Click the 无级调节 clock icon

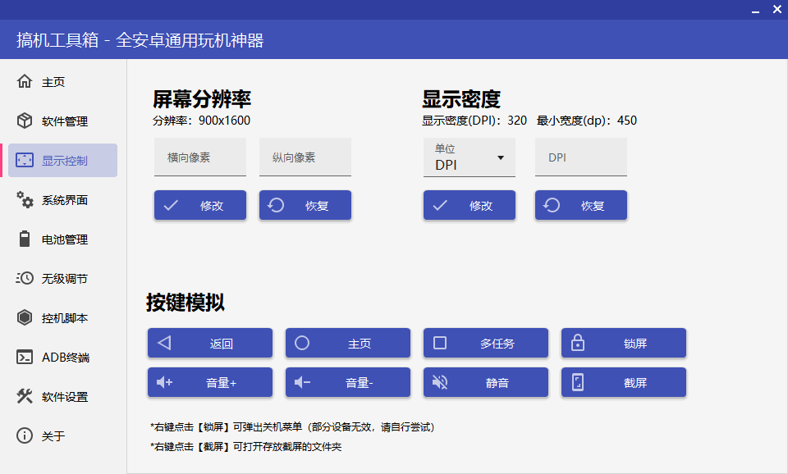click(25, 278)
